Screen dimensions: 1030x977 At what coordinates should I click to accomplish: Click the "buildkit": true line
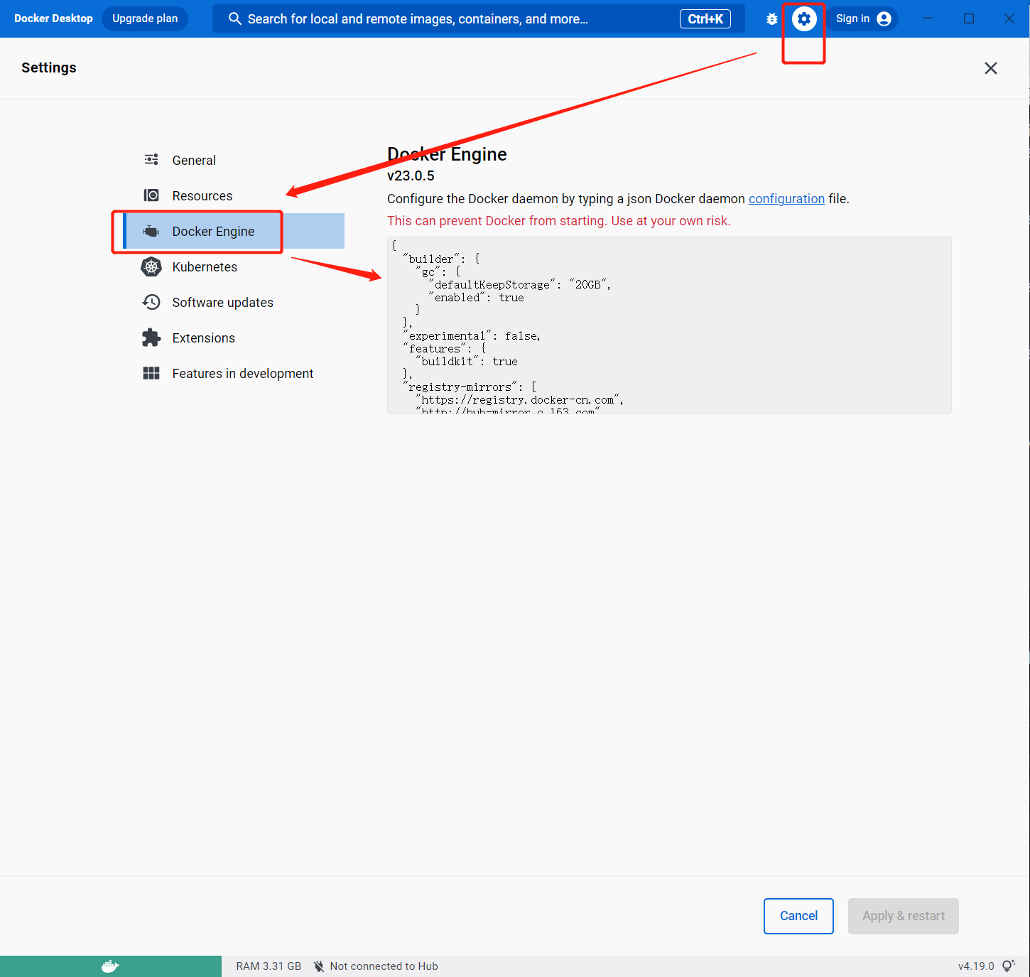click(x=467, y=361)
